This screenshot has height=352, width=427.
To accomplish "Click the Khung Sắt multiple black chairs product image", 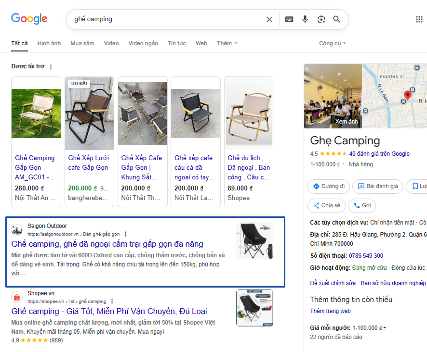I will tap(143, 113).
